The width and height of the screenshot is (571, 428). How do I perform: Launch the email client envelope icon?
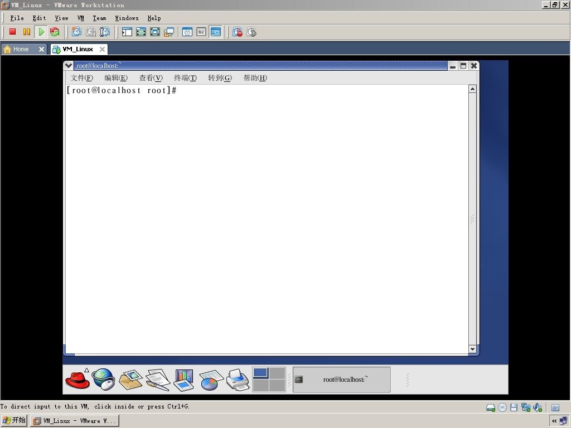(130, 379)
